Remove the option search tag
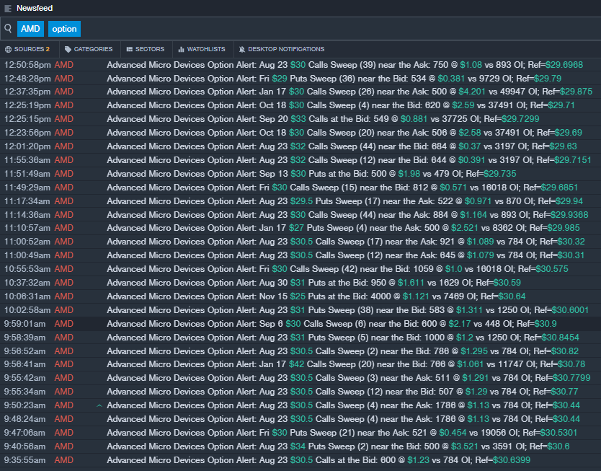Viewport: 601px width, 471px height. point(64,29)
